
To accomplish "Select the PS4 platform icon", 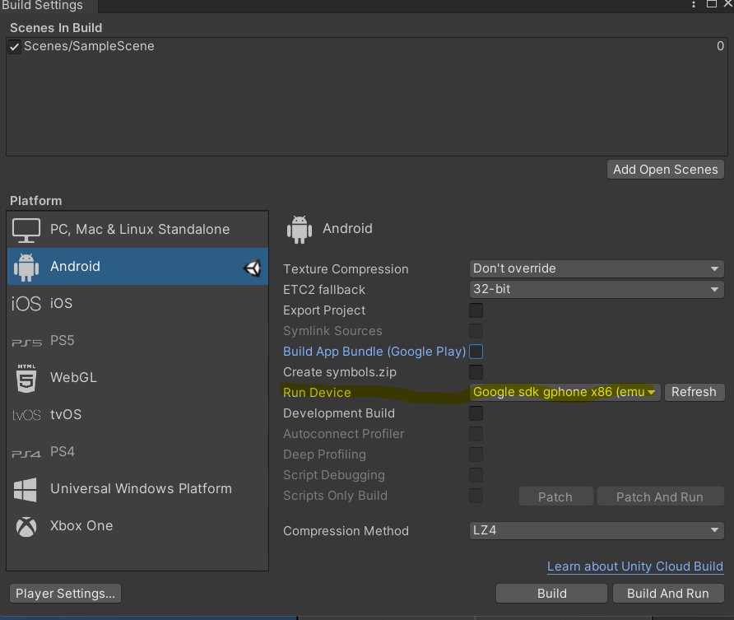I will click(26, 454).
